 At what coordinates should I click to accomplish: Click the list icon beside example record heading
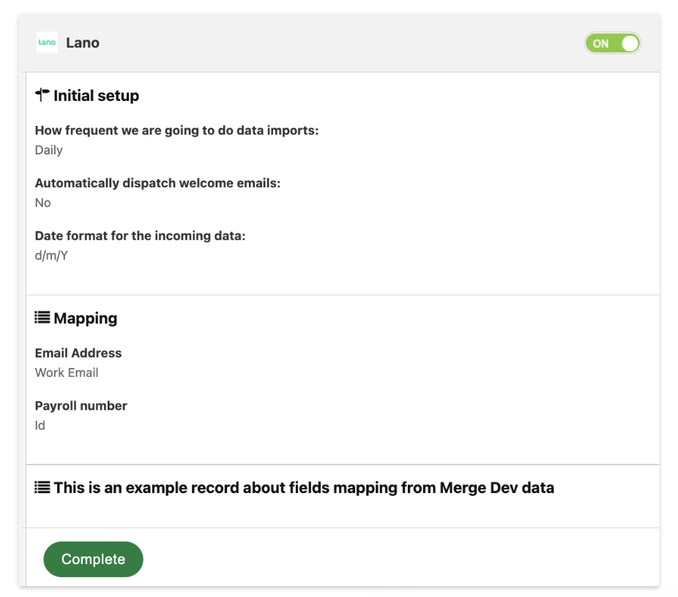coord(42,487)
